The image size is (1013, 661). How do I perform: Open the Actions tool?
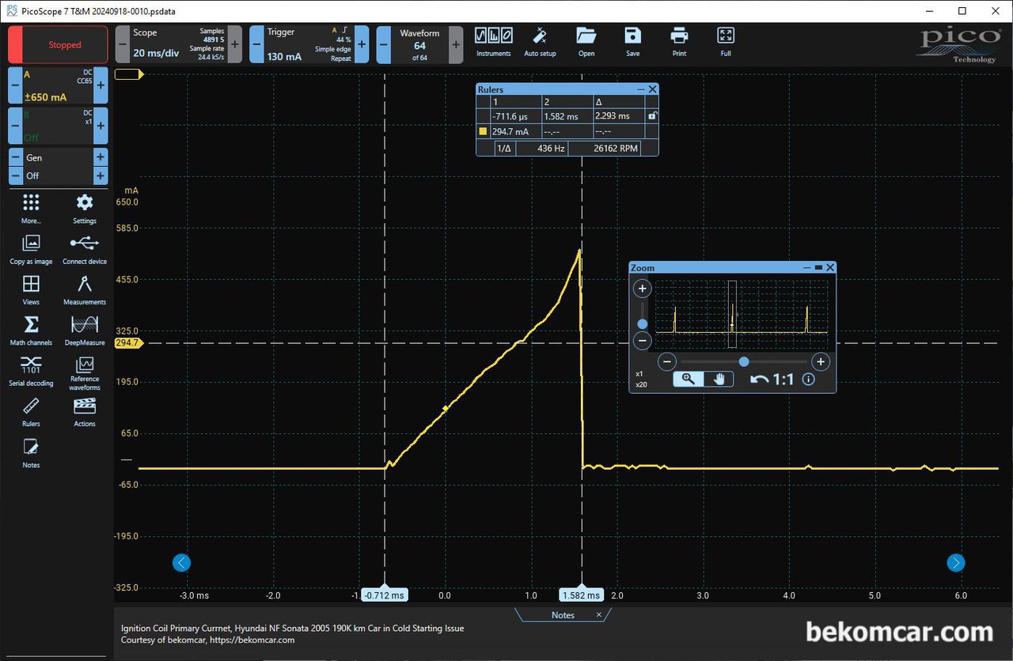[85, 412]
